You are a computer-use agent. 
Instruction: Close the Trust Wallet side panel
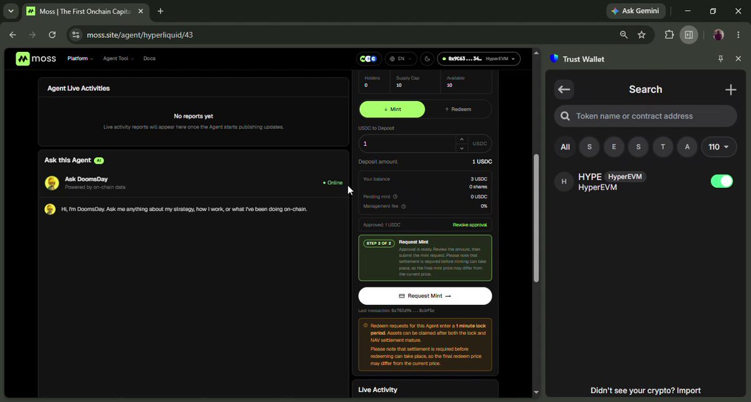(x=738, y=59)
